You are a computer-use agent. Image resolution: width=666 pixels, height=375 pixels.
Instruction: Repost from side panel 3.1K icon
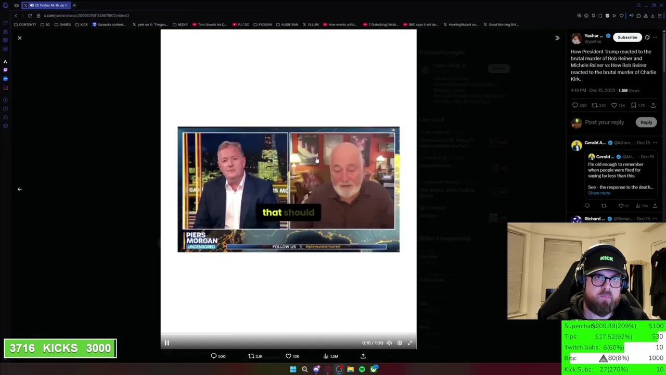pyautogui.click(x=598, y=105)
